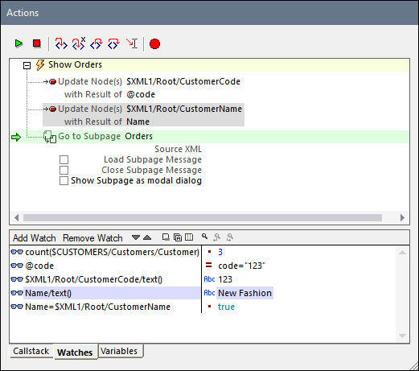Click the glasses icon for the Name/text() watch
419x371 pixels.
pos(17,293)
